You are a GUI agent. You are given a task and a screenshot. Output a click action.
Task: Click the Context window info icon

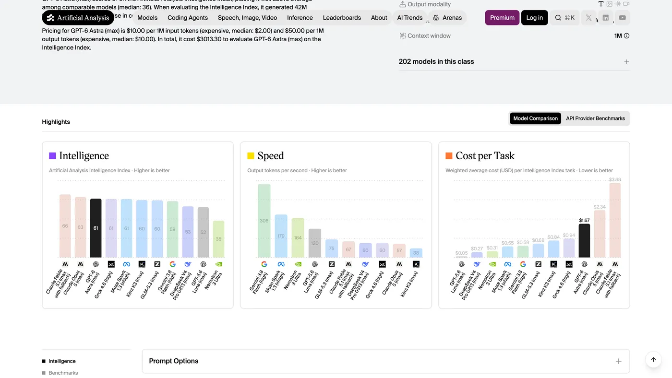(x=626, y=36)
